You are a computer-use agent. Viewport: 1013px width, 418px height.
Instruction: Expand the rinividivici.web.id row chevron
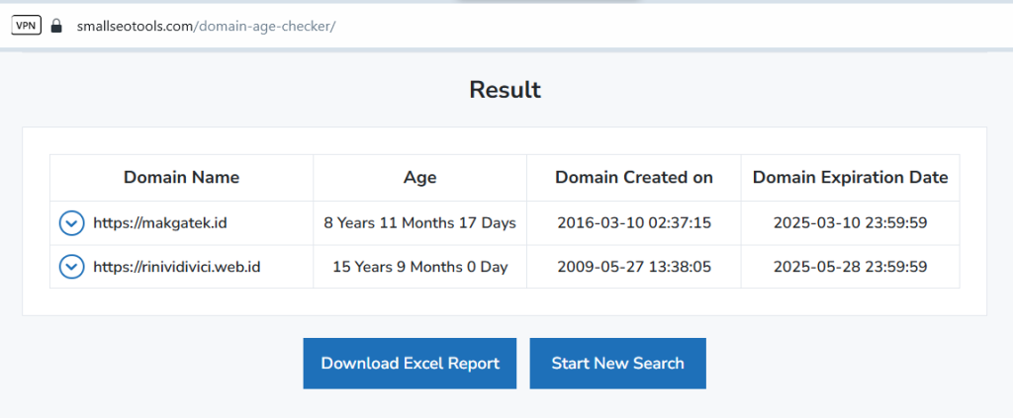click(71, 267)
